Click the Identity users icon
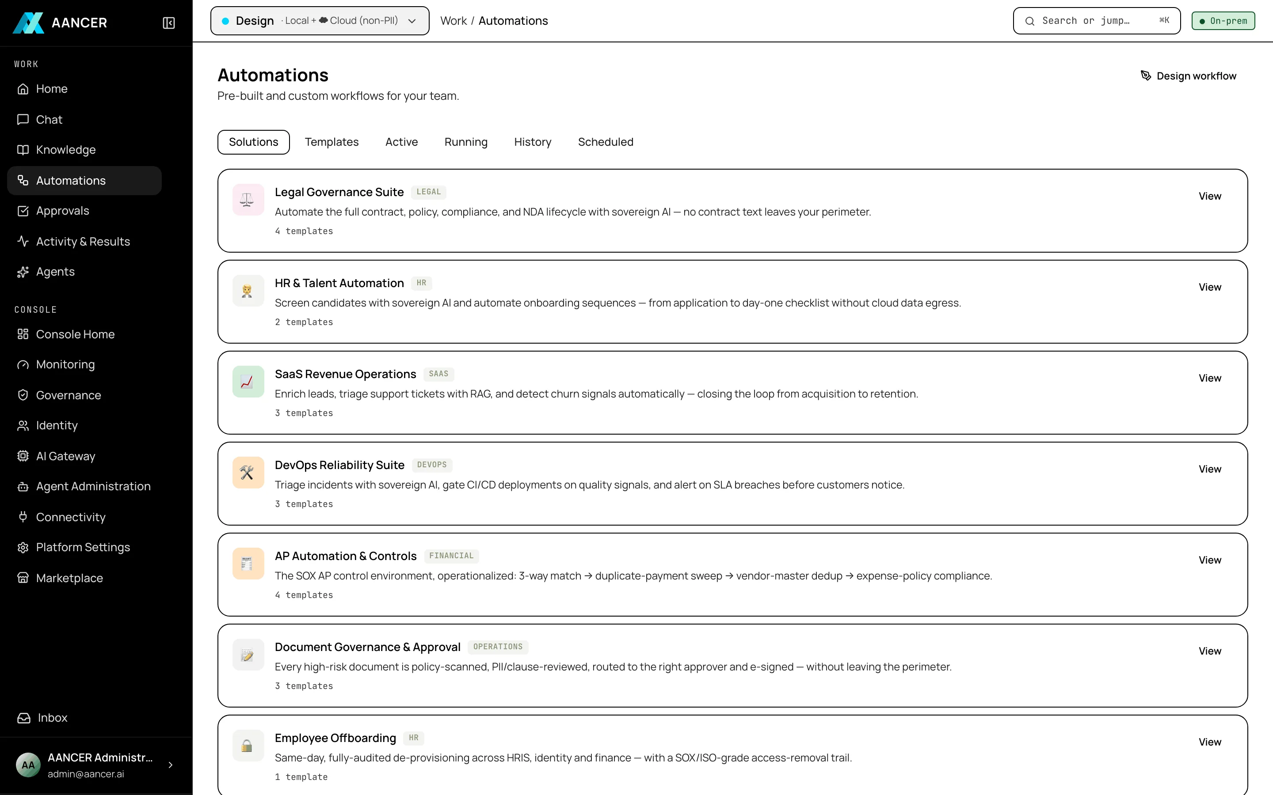The width and height of the screenshot is (1273, 795). (x=23, y=425)
